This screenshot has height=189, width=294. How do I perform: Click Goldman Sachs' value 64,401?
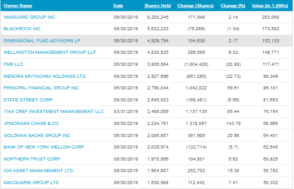click(x=270, y=136)
